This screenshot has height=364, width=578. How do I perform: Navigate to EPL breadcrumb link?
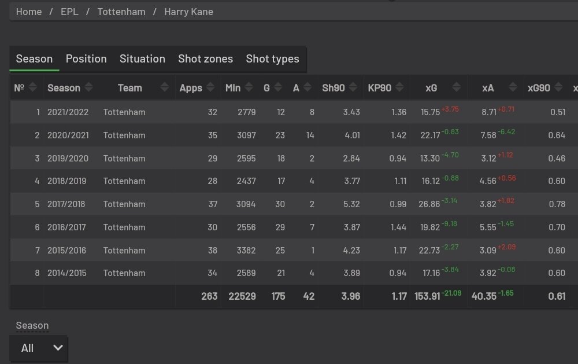coord(69,12)
